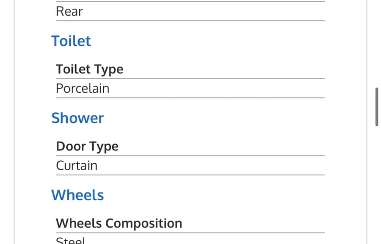Screen dimensions: 381x244
Task: Click the Toilet section heading
Action: (71, 41)
